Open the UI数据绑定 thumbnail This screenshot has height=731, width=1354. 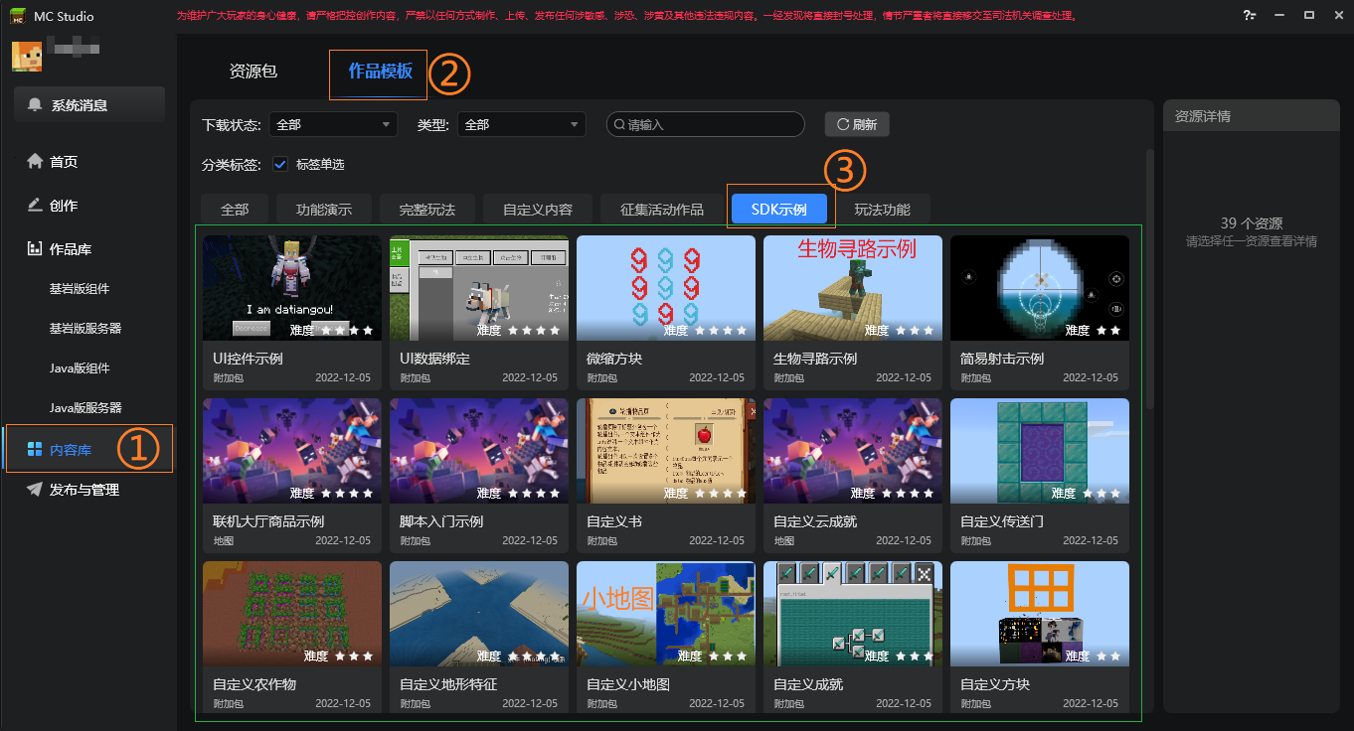click(479, 288)
